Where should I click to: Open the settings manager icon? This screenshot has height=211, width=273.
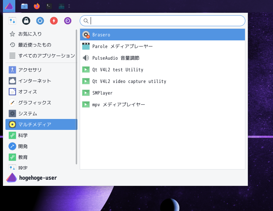(x=12, y=21)
